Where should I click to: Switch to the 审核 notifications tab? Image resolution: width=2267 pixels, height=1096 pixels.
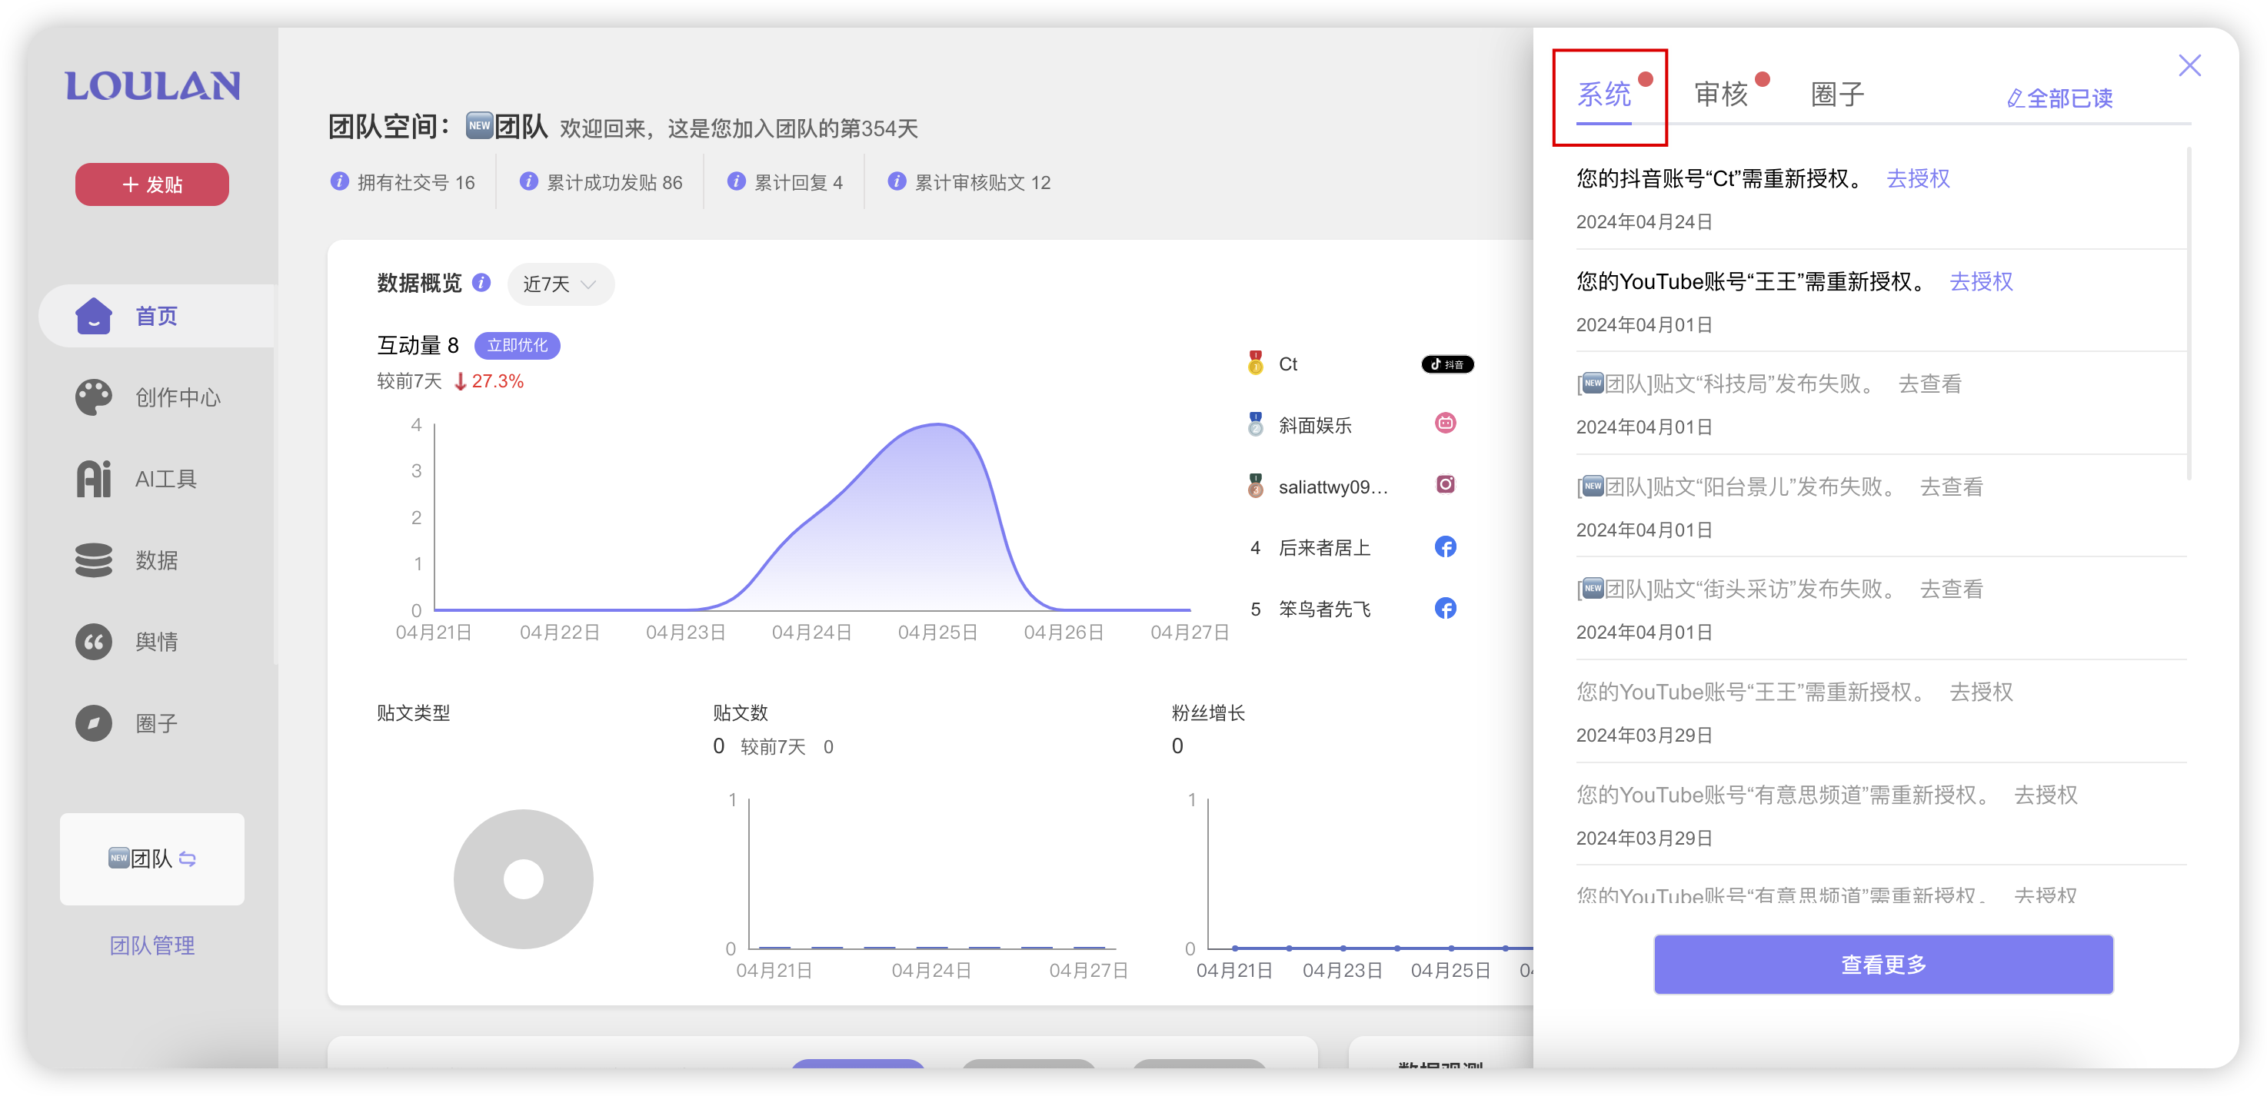tap(1721, 94)
